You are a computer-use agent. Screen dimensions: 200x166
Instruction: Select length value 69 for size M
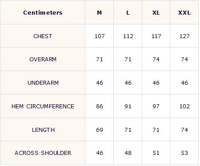click(100, 130)
